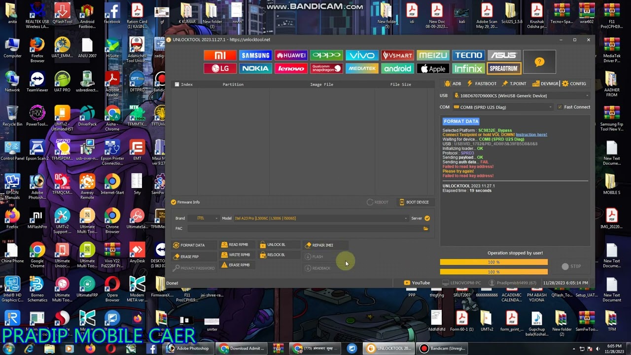Open the Brand dropdown showing ITEL
This screenshot has height=355, width=631.
(203, 218)
